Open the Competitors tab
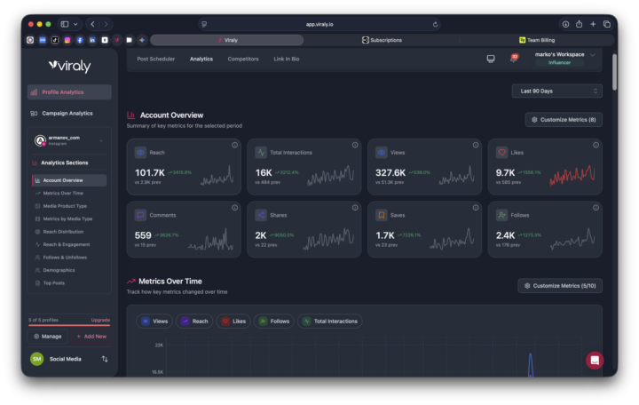639x405 pixels. (x=243, y=59)
